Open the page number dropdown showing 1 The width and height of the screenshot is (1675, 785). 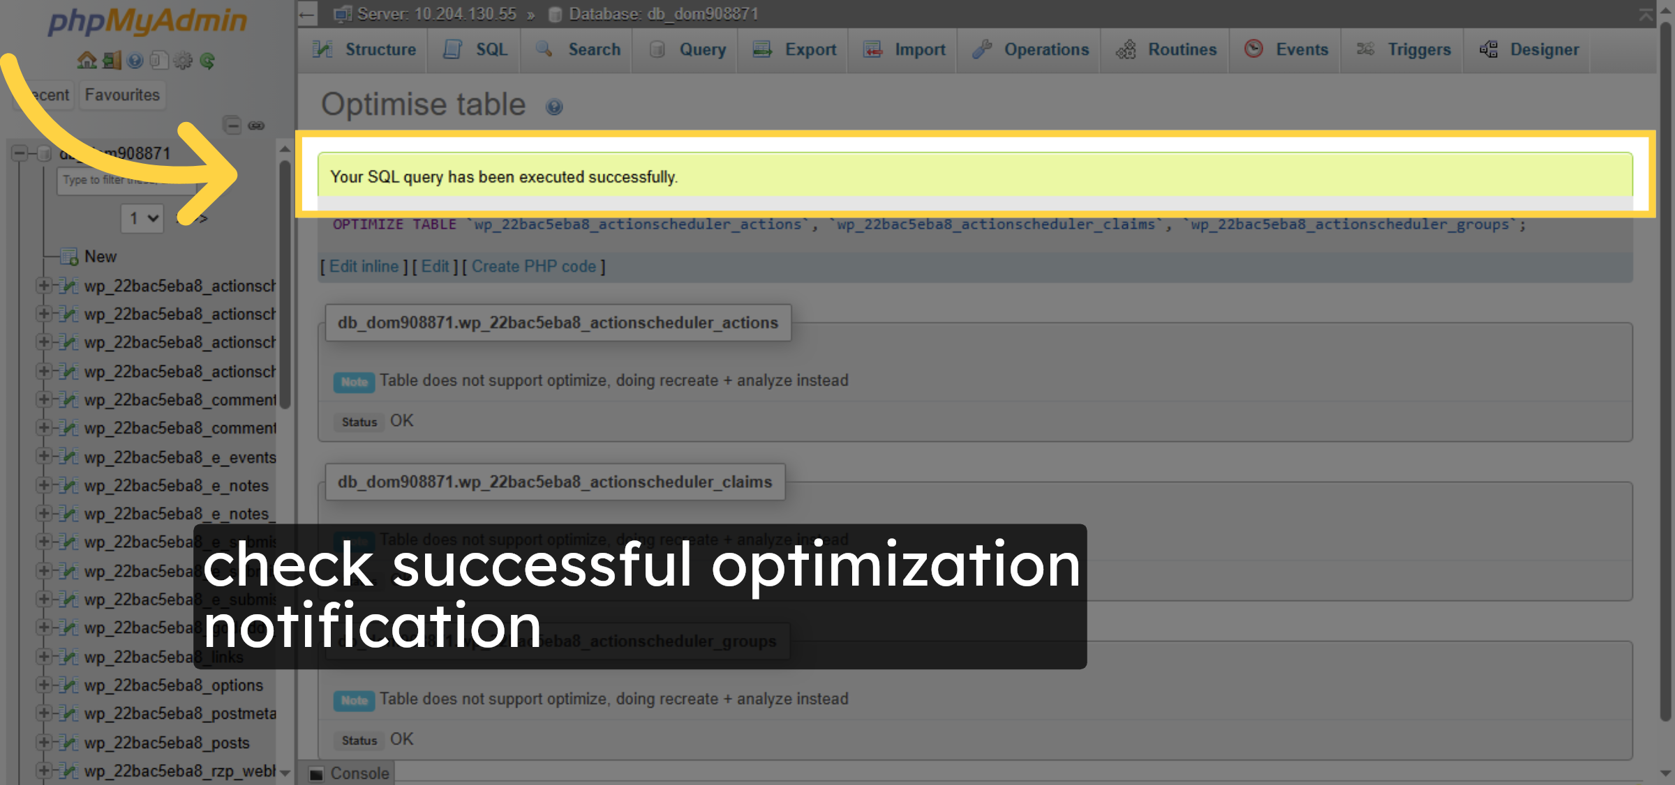(142, 218)
